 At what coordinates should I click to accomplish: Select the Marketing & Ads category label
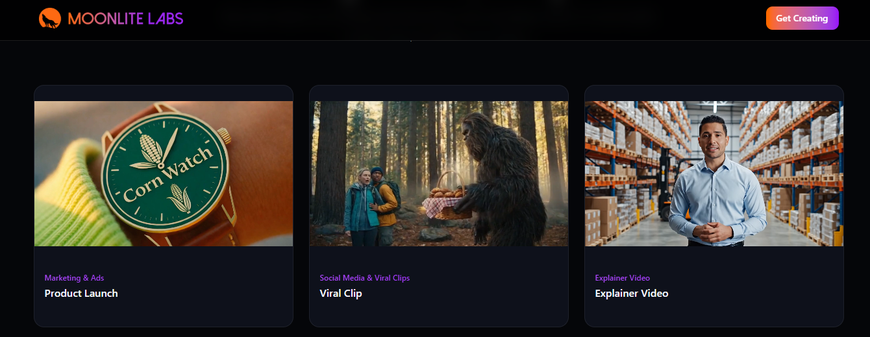(74, 278)
